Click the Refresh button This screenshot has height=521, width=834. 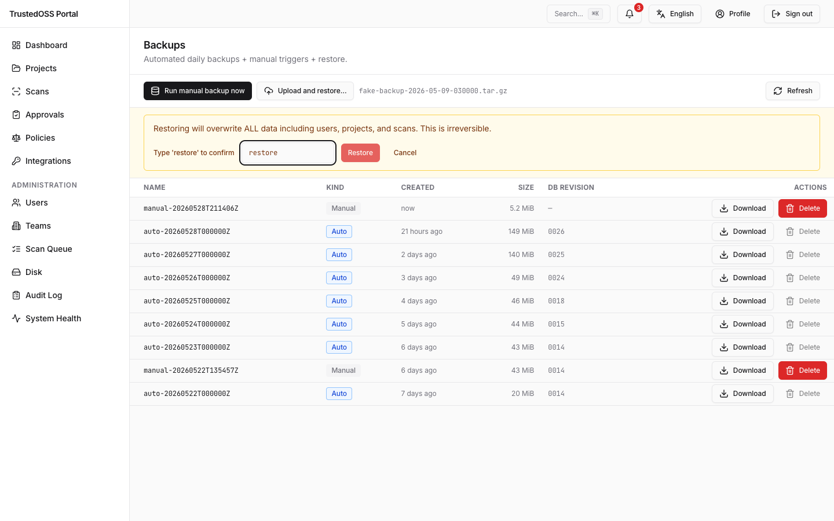(x=792, y=91)
